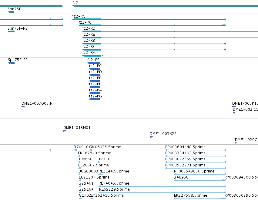Select the RE69329.5prime EST label
The width and height of the screenshot is (258, 200).
[x=114, y=189]
